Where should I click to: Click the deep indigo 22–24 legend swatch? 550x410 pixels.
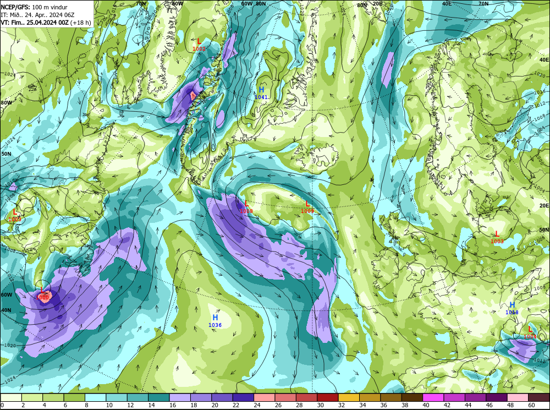coord(243,397)
